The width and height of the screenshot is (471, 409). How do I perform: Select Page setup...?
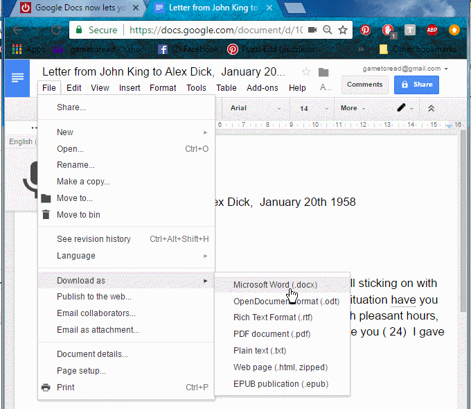126,371
